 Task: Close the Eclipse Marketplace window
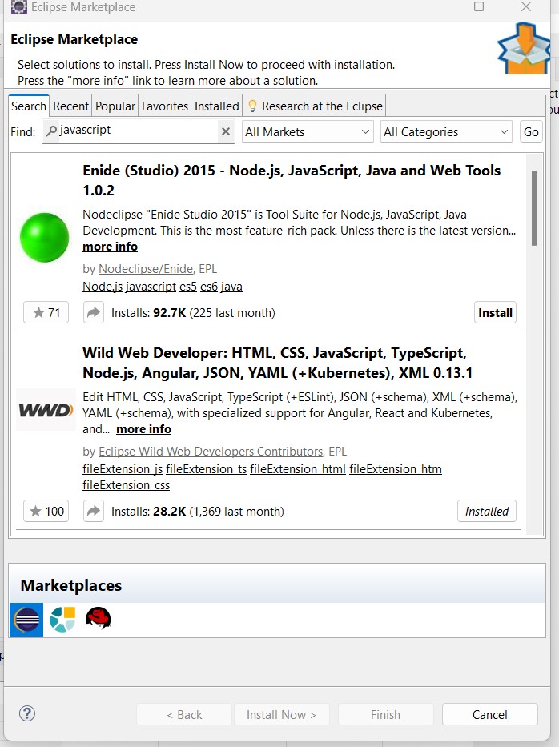[x=526, y=6]
